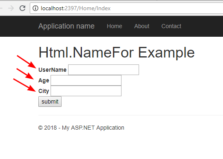
Task: Focus the Age text field
Action: coord(86,80)
